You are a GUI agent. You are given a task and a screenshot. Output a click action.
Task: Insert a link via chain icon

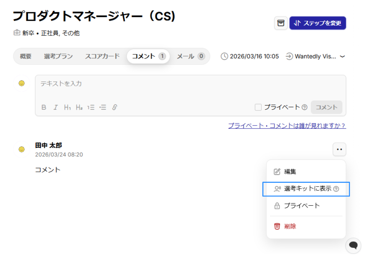click(x=114, y=107)
